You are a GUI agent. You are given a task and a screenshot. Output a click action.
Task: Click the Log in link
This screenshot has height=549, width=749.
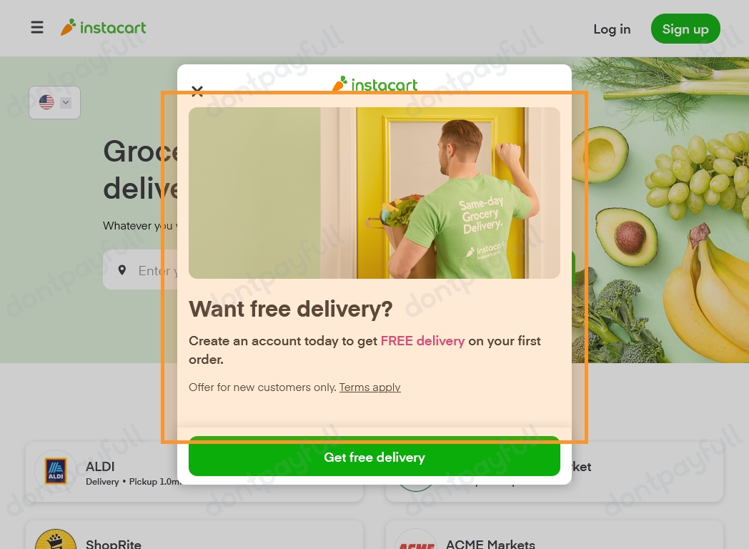[612, 29]
